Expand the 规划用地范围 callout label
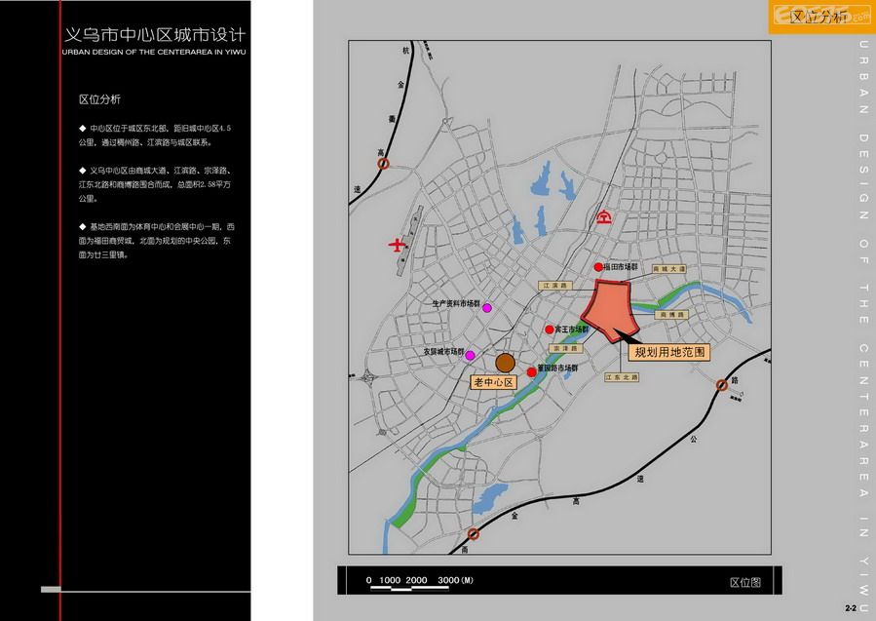 [671, 351]
